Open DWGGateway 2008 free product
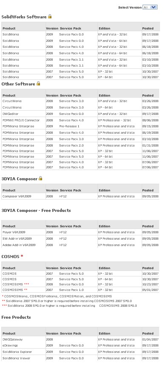The image size is (166, 367). coord(13,339)
